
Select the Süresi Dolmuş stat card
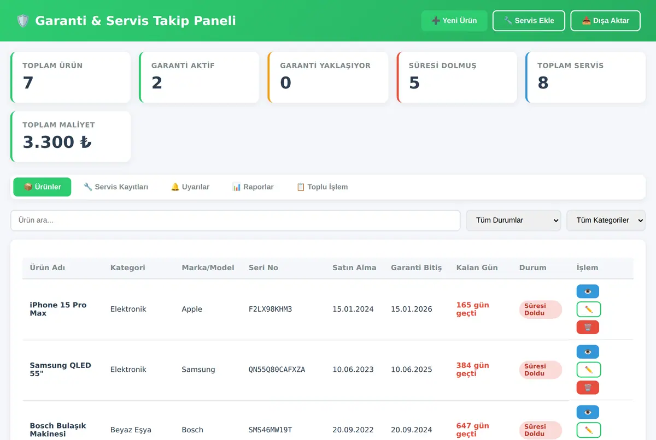pos(457,77)
